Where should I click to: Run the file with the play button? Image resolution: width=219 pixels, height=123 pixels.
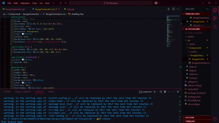pyautogui.click(x=169, y=9)
